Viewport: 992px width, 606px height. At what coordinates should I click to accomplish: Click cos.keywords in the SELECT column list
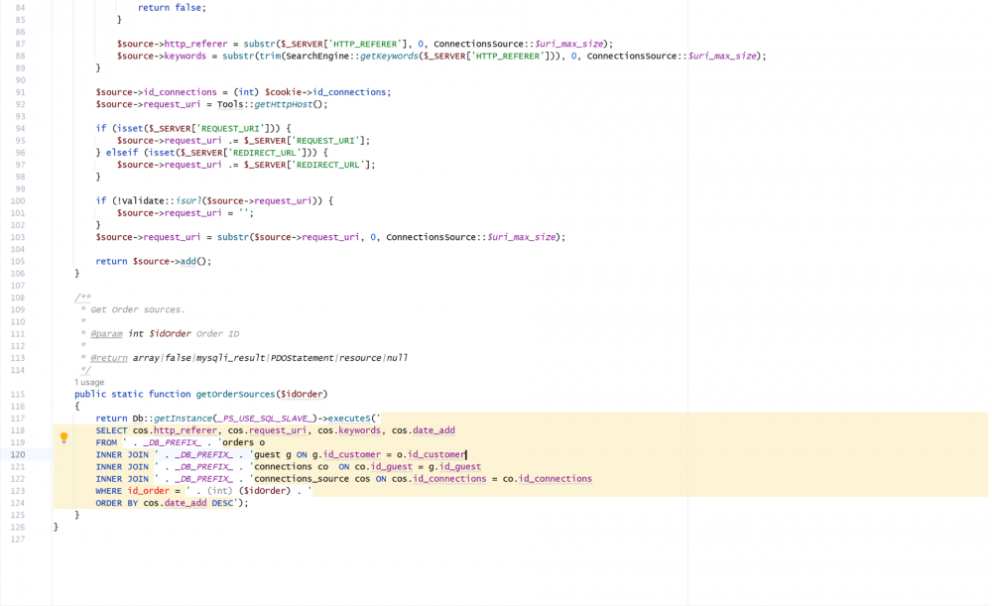(x=349, y=430)
